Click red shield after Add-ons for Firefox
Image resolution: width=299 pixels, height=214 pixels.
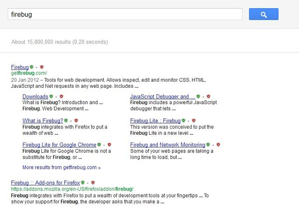pyautogui.click(x=93, y=182)
